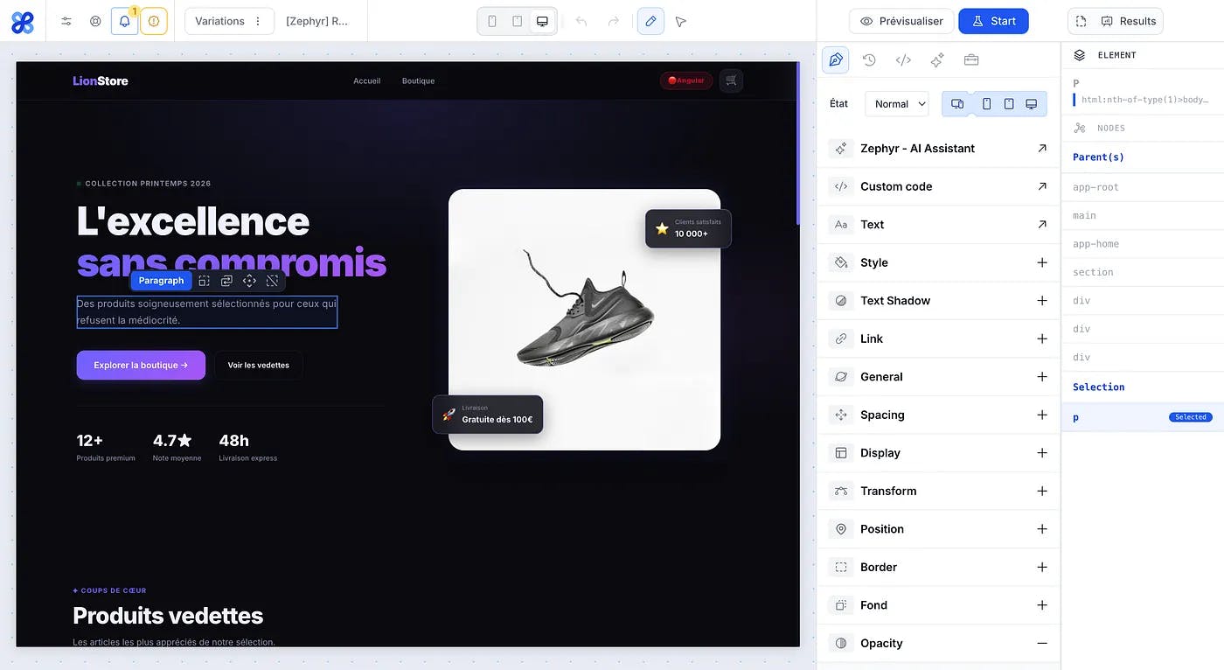Open the État Normal dropdown

tap(897, 103)
